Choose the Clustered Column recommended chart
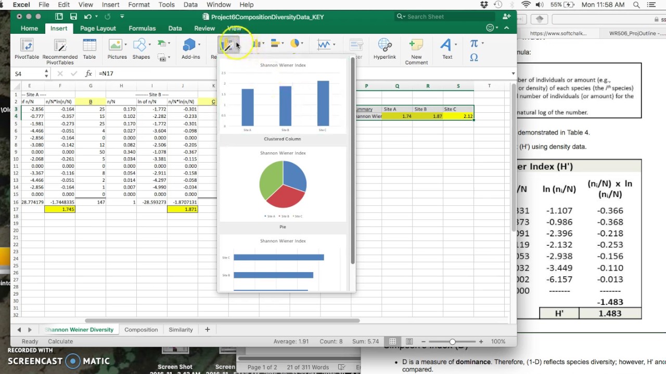This screenshot has height=374, width=666. click(283, 101)
